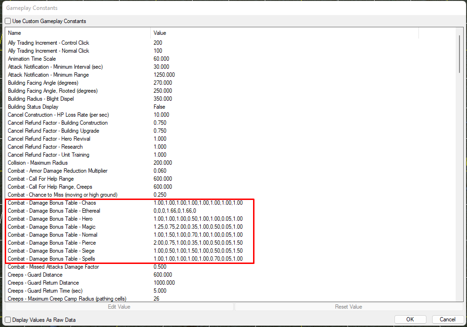Click the Reset Value button
This screenshot has width=467, height=327.
tap(348, 307)
